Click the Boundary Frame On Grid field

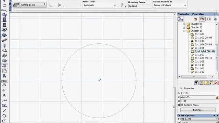tap(140, 6)
